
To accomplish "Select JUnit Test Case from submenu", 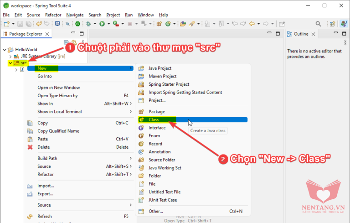I will pyautogui.click(x=162, y=200).
